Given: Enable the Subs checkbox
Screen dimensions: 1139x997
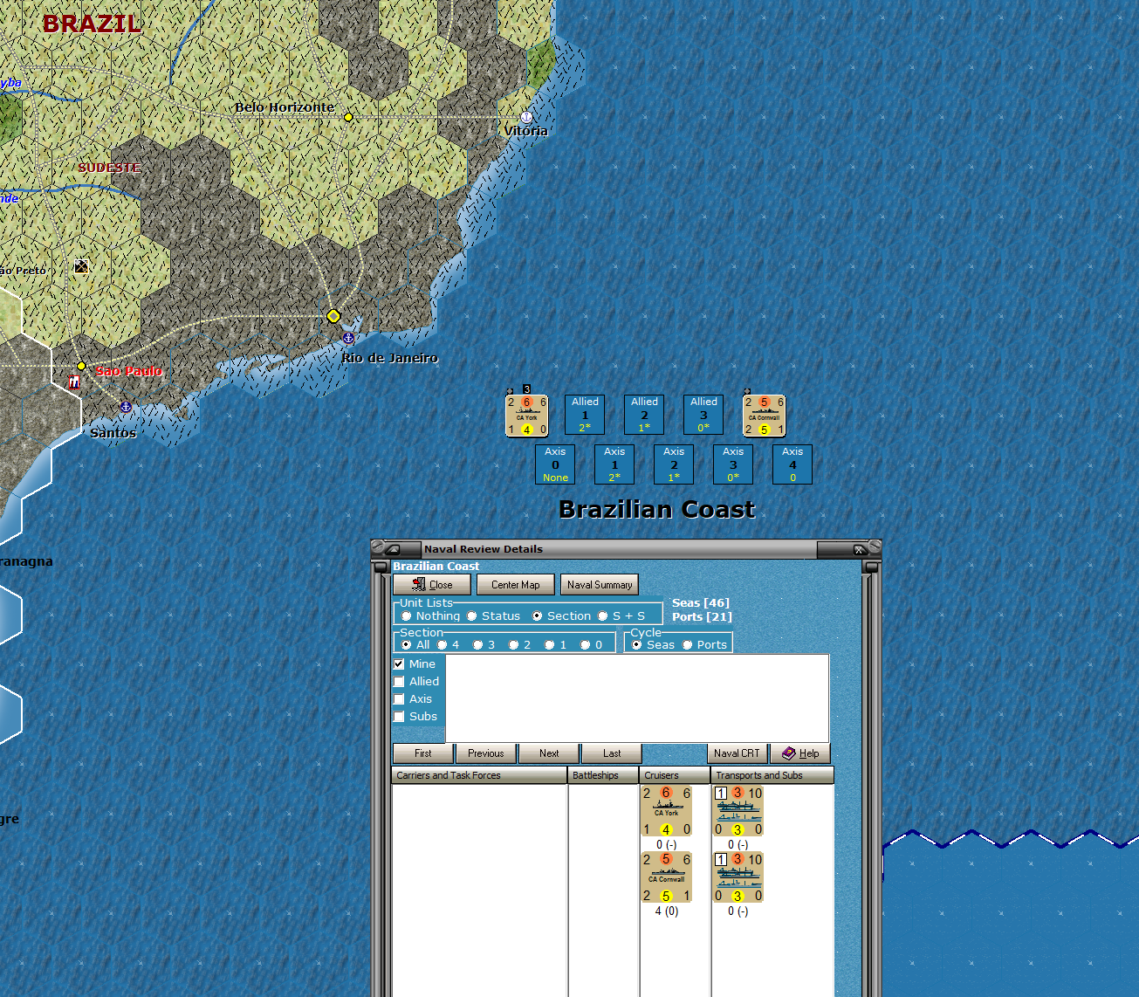Looking at the screenshot, I should click(x=400, y=716).
